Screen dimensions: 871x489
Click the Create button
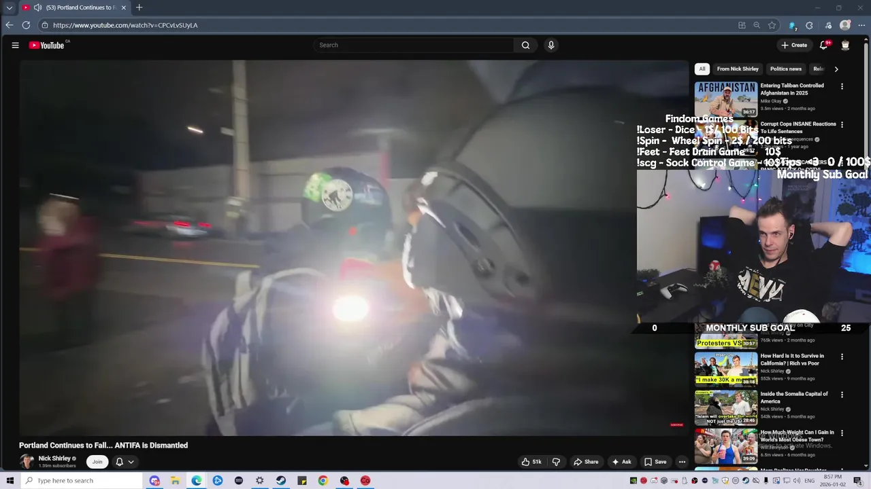pyautogui.click(x=794, y=46)
